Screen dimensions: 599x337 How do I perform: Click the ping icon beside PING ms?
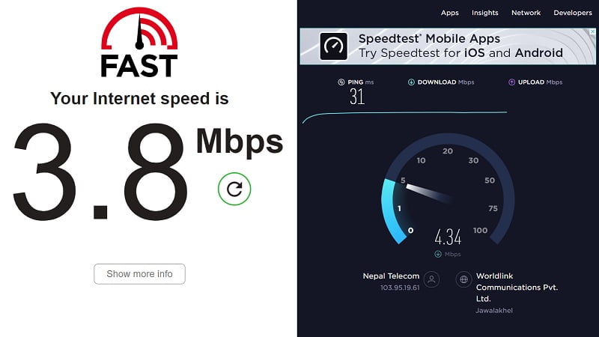point(341,82)
